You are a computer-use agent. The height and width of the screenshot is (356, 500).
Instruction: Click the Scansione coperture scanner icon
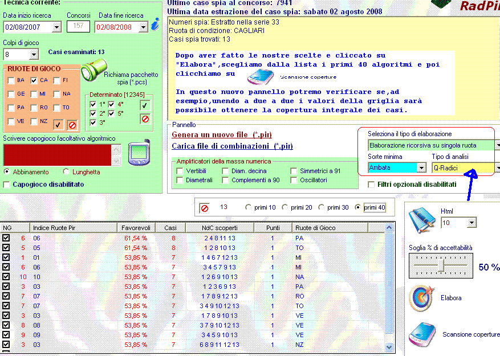[x=422, y=334]
